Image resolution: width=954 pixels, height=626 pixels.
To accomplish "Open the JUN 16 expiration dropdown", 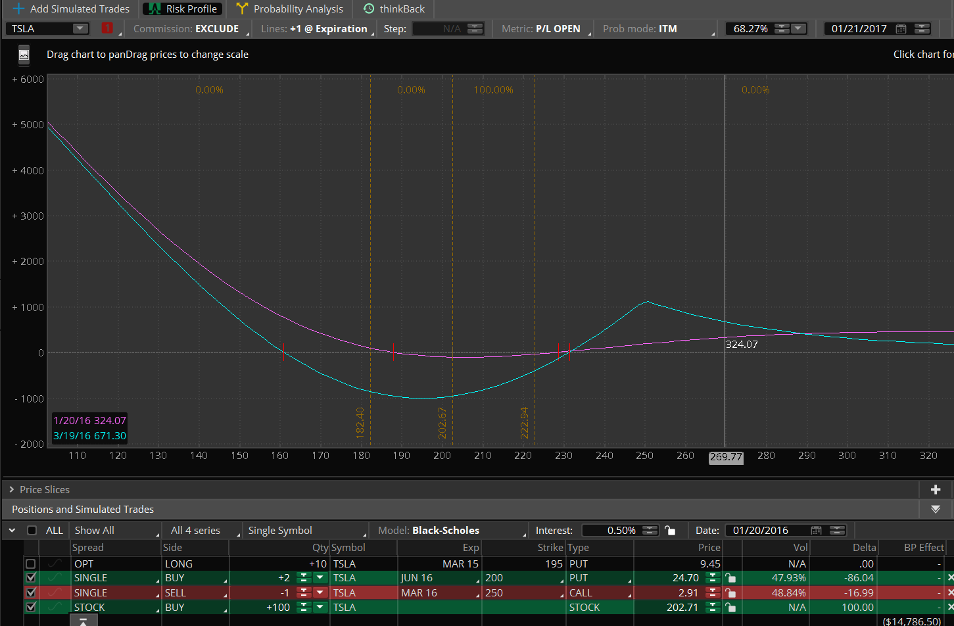I will (x=440, y=578).
